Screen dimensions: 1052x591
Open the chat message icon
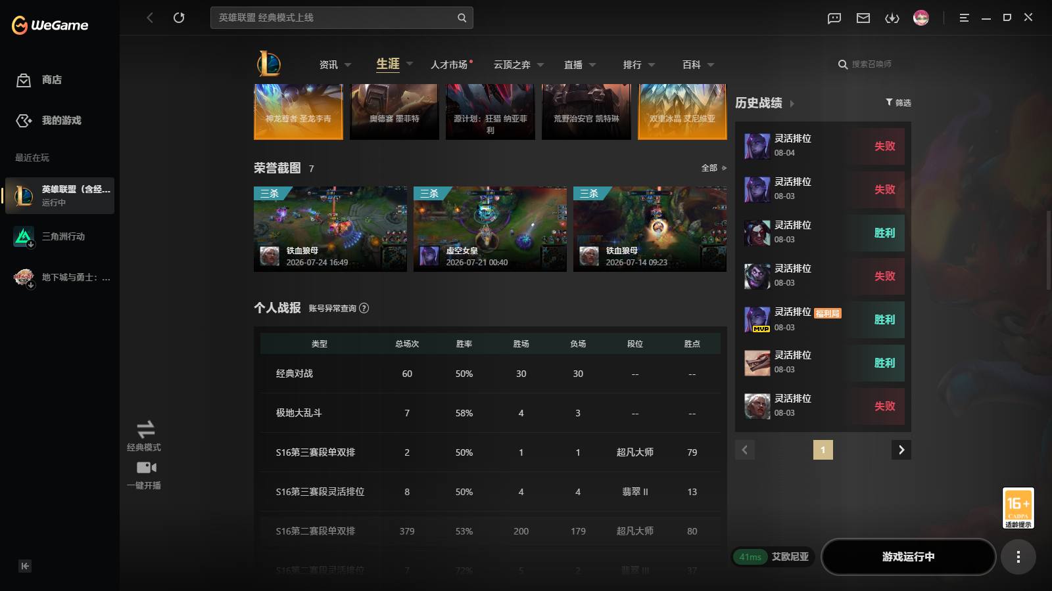point(834,18)
